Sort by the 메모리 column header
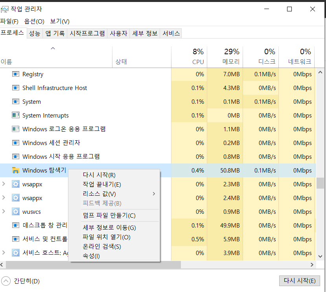The width and height of the screenshot is (326, 292). coord(225,57)
